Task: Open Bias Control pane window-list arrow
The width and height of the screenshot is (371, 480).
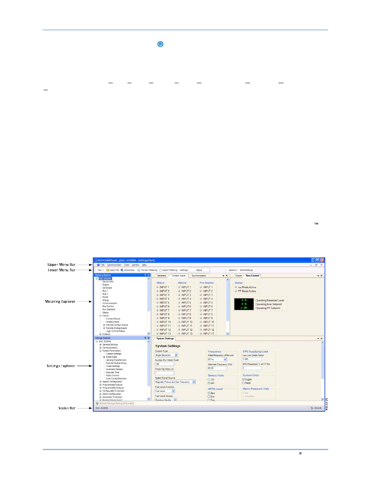Action: 318,276
